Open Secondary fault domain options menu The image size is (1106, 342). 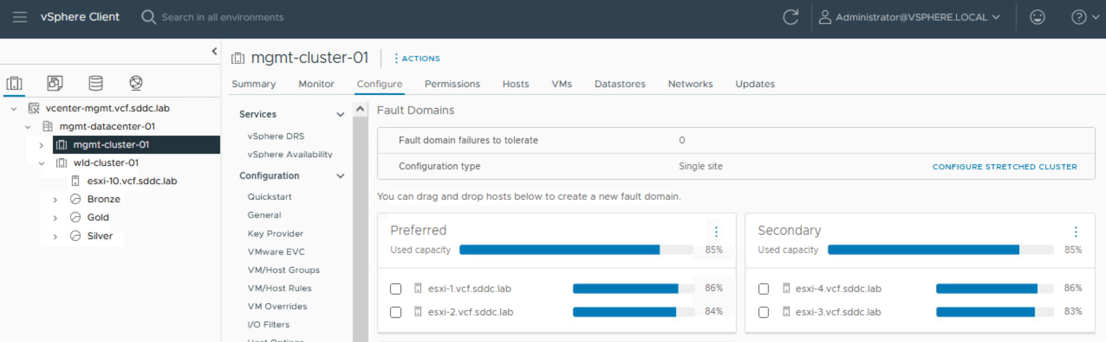click(x=1076, y=232)
